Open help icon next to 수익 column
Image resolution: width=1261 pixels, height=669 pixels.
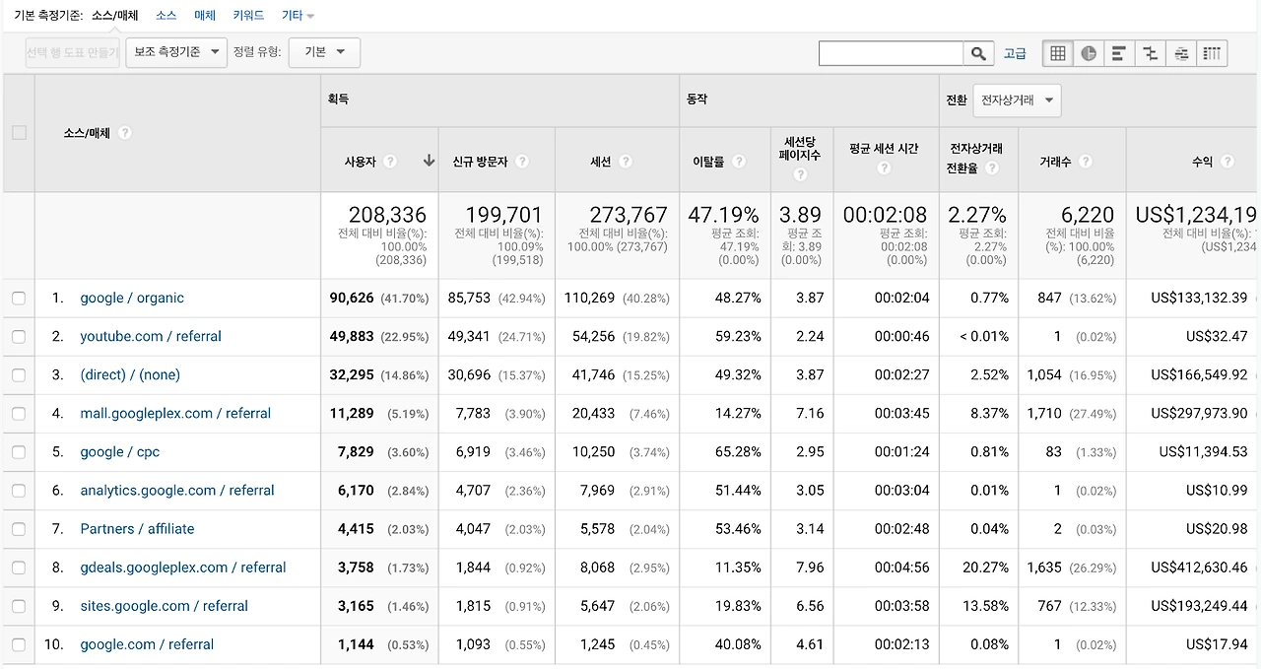point(1228,162)
